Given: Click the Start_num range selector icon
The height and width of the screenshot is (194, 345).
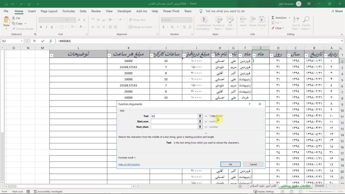Looking at the screenshot, I should tap(200, 121).
